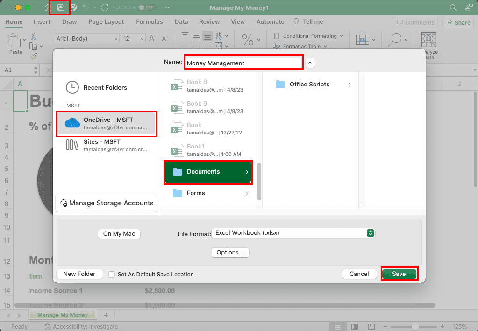
Task: Click the Conditional Formatting icon
Action: pos(277,36)
